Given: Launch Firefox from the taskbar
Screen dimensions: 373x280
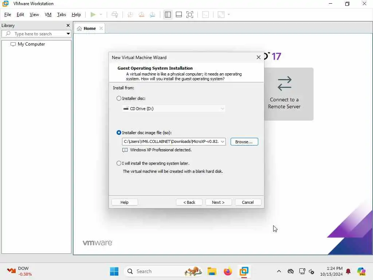Looking at the screenshot, I should pyautogui.click(x=228, y=271).
